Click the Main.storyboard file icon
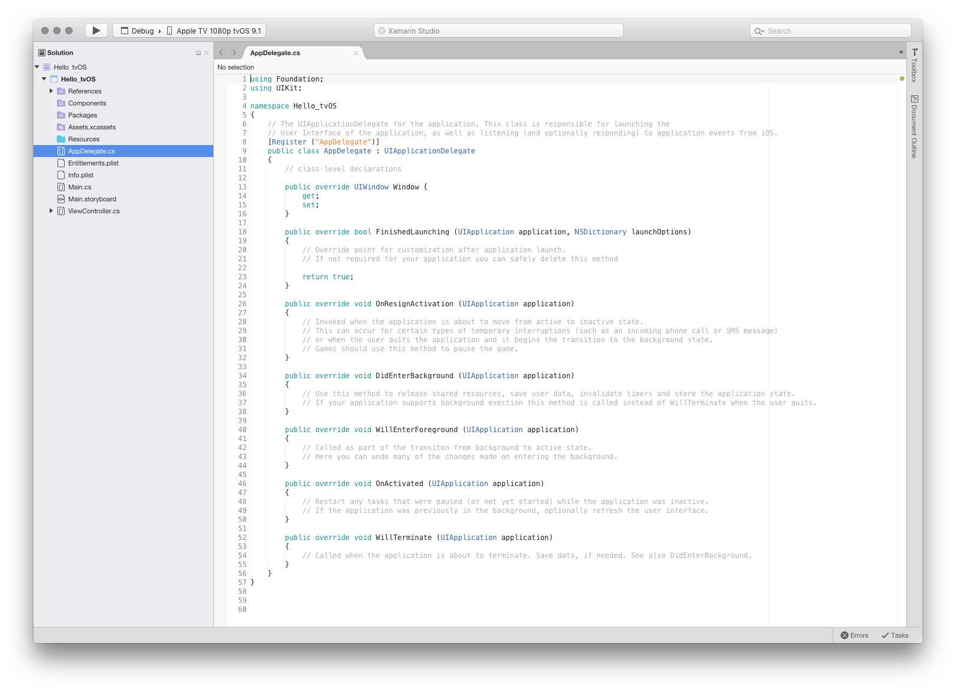The width and height of the screenshot is (956, 691). click(61, 199)
